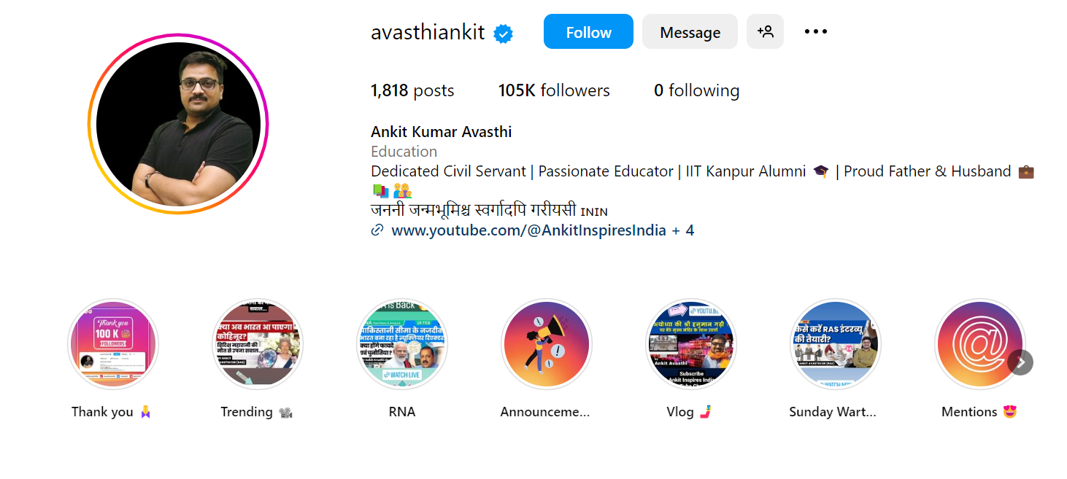Open the RNA highlight story

click(402, 344)
